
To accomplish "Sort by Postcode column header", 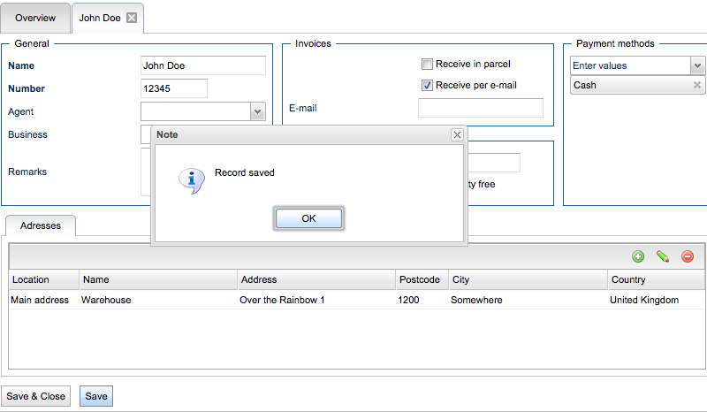I will click(422, 279).
